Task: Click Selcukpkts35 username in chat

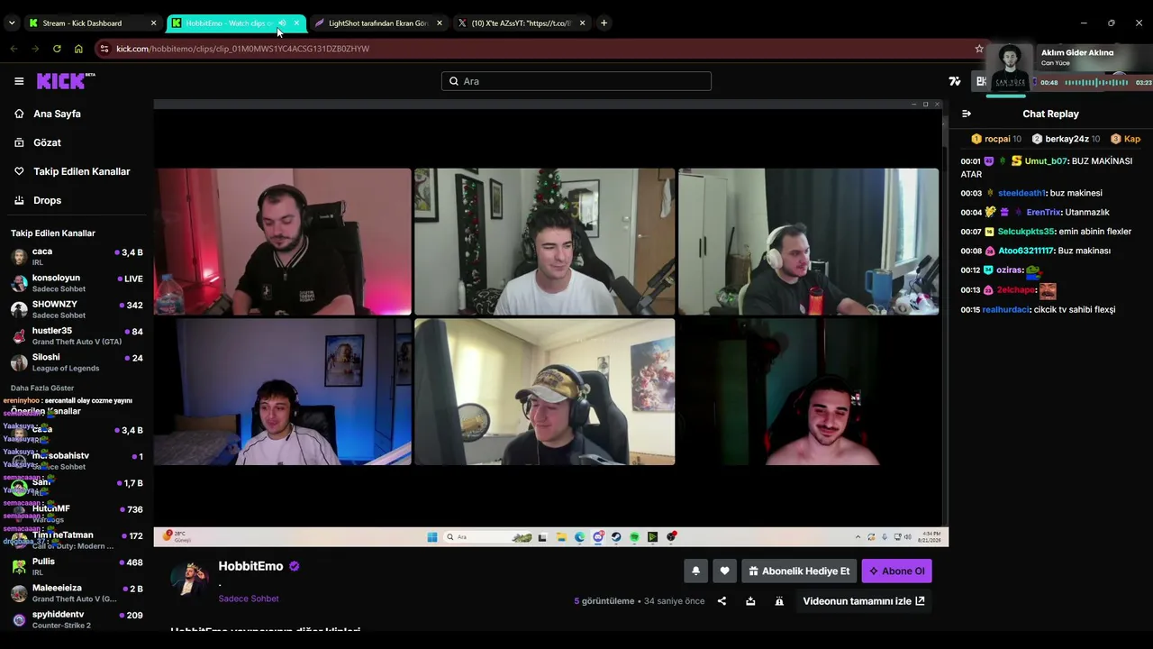Action: coord(1026,232)
